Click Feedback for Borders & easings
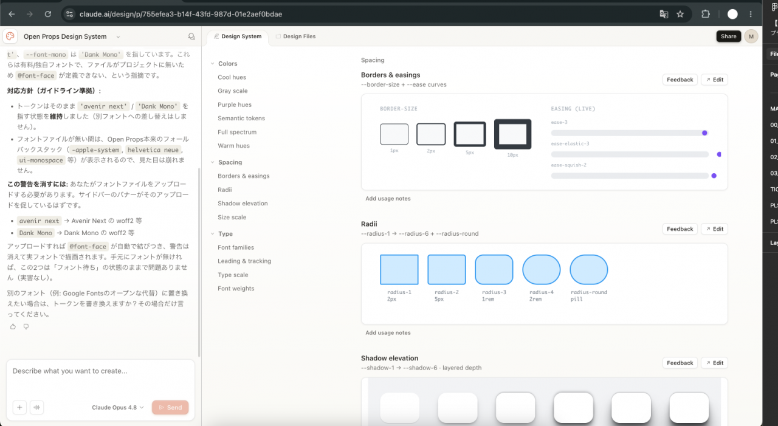778x426 pixels. pos(680,80)
